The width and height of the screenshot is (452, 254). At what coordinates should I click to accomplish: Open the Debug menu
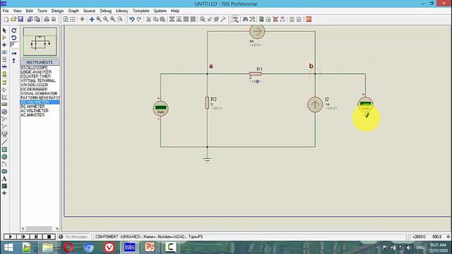pyautogui.click(x=105, y=11)
